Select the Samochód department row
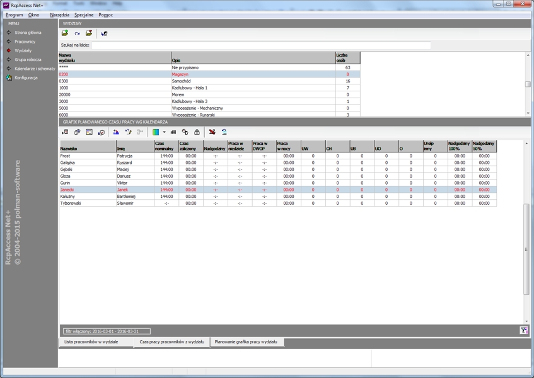Viewport: 534px width, 378px height. point(182,81)
